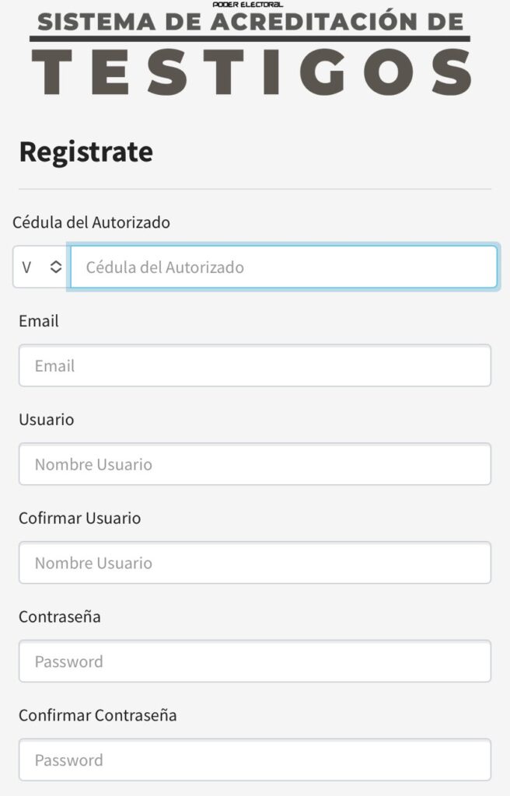Focus the Cédula del Autorizado input field
This screenshot has height=796, width=510.
(284, 267)
